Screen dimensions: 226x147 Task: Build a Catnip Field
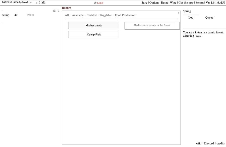[x=93, y=35]
